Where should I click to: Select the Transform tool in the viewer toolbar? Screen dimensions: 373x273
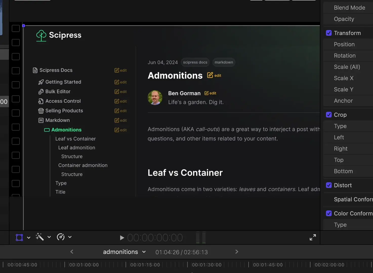[x=19, y=237]
